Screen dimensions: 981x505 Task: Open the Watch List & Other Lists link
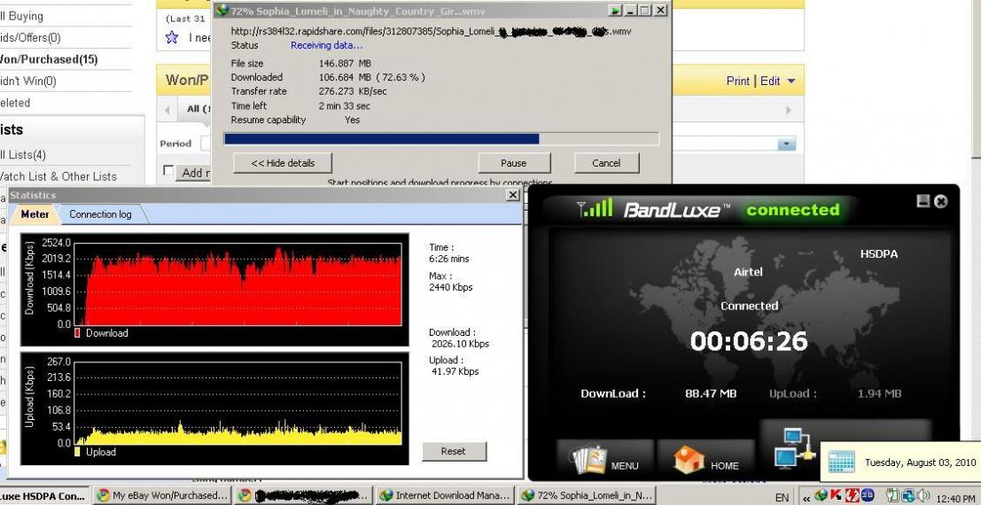pyautogui.click(x=58, y=176)
